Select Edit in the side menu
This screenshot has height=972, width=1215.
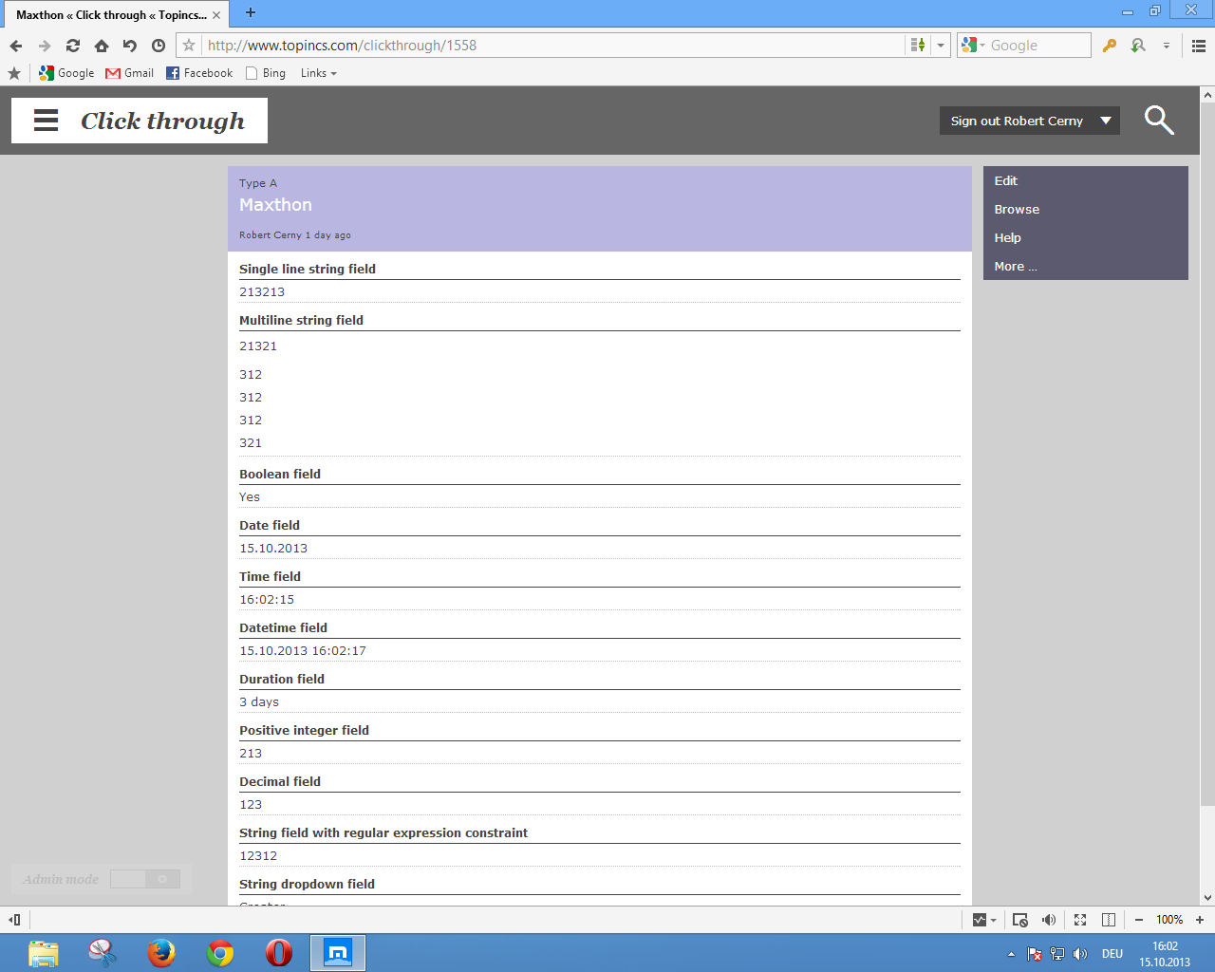1005,181
